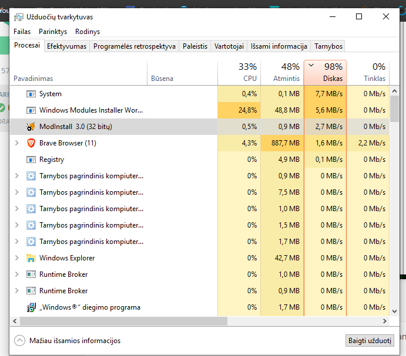Click the 7,7 MB/s disk cell

[326, 94]
